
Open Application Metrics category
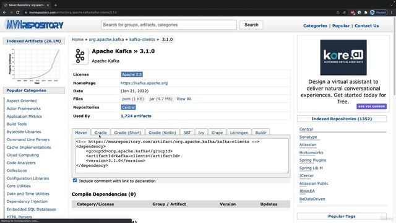coord(24,116)
